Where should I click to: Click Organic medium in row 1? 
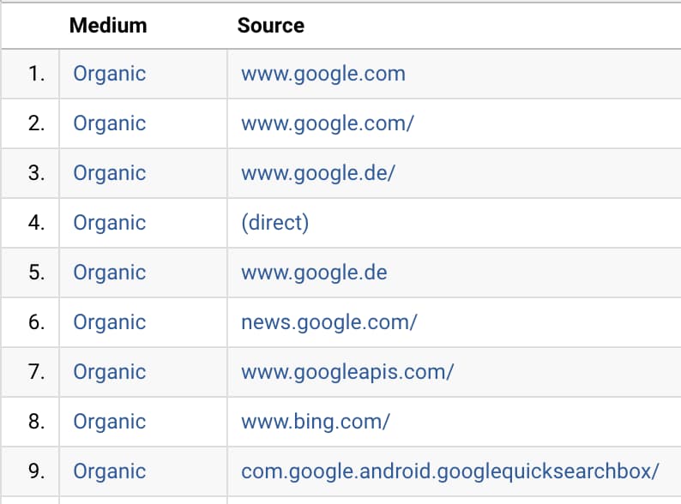pyautogui.click(x=110, y=74)
